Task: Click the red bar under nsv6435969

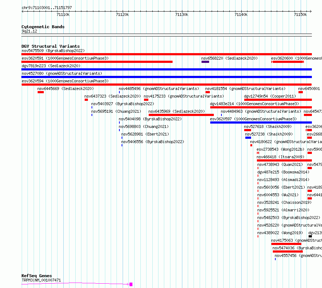Action: click(181, 115)
